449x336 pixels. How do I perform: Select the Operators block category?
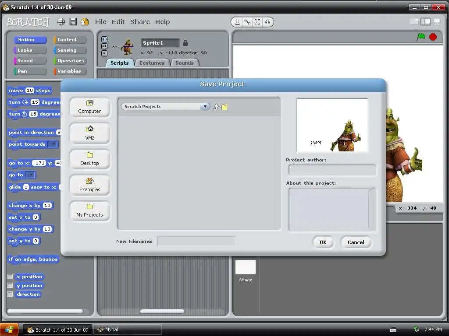70,60
